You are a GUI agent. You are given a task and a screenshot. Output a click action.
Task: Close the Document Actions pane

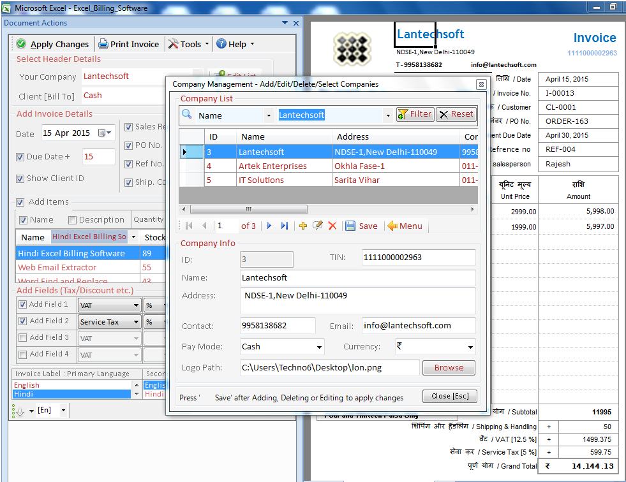click(296, 23)
